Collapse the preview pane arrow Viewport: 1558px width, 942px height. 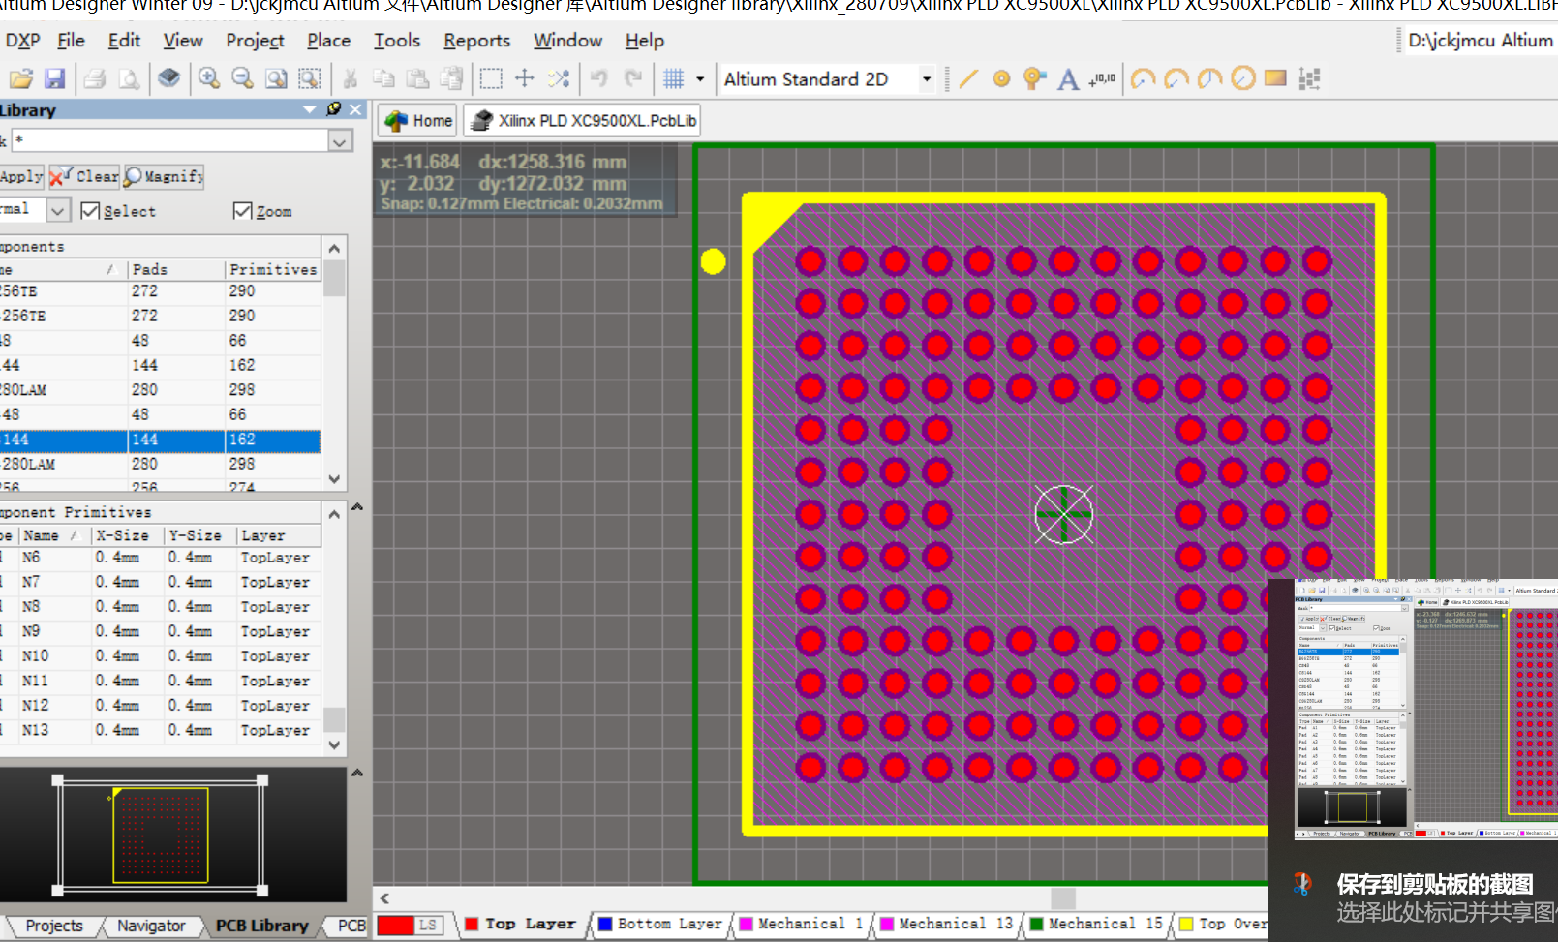point(357,773)
